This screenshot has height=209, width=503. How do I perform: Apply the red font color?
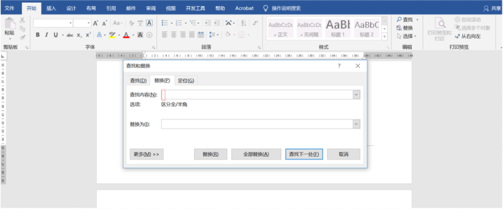coord(126,34)
